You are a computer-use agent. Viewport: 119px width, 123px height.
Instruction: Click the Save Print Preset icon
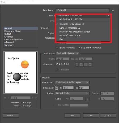point(113,10)
